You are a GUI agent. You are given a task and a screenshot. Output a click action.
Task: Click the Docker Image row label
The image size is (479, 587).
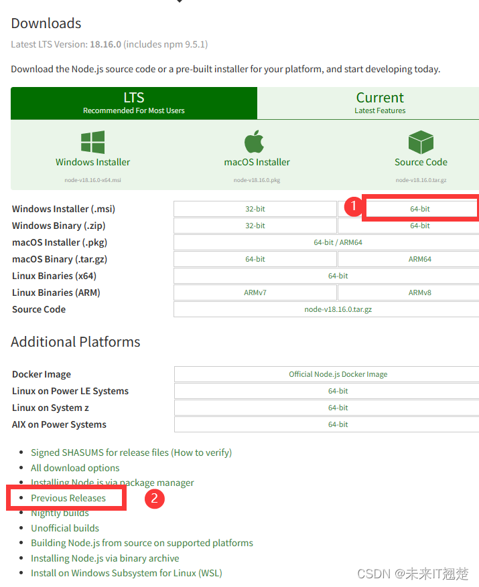(x=42, y=374)
